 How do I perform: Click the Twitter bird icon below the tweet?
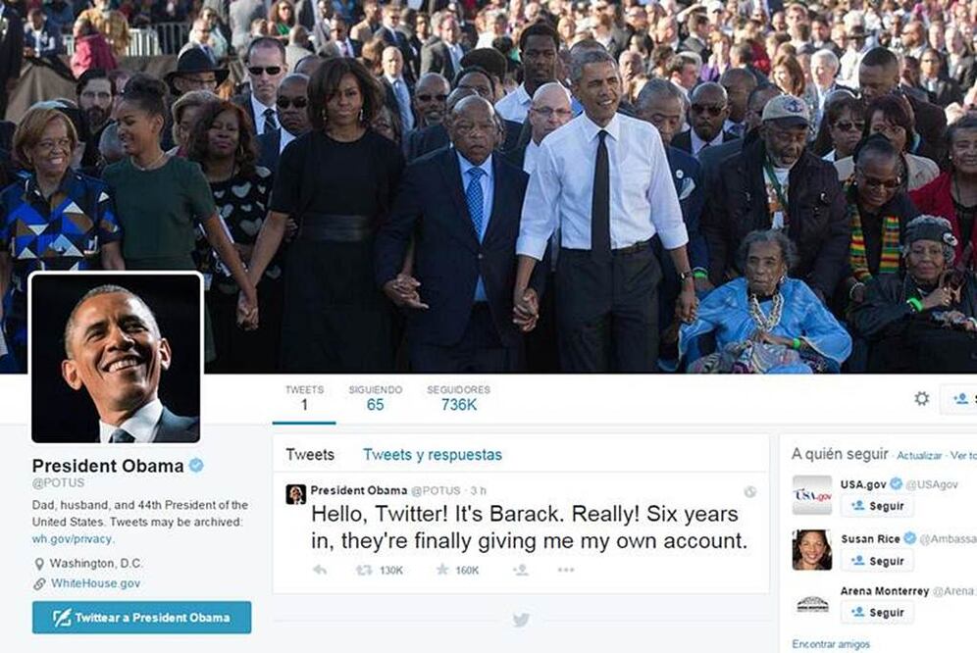click(521, 620)
